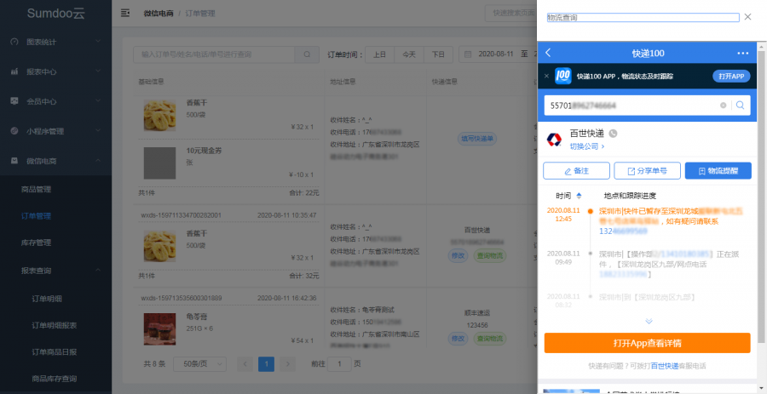Click 修改 for 顺丰速运 order
Viewport: 767px width, 394px height.
tap(458, 339)
